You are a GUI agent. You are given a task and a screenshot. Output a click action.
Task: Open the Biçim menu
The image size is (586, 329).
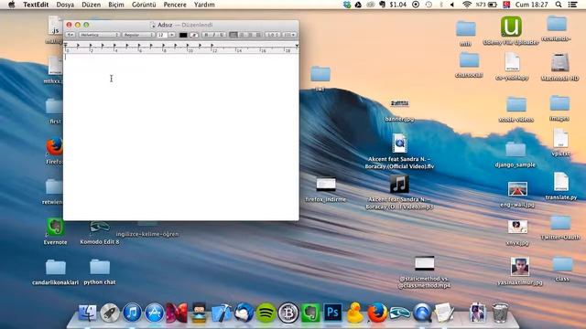116,5
